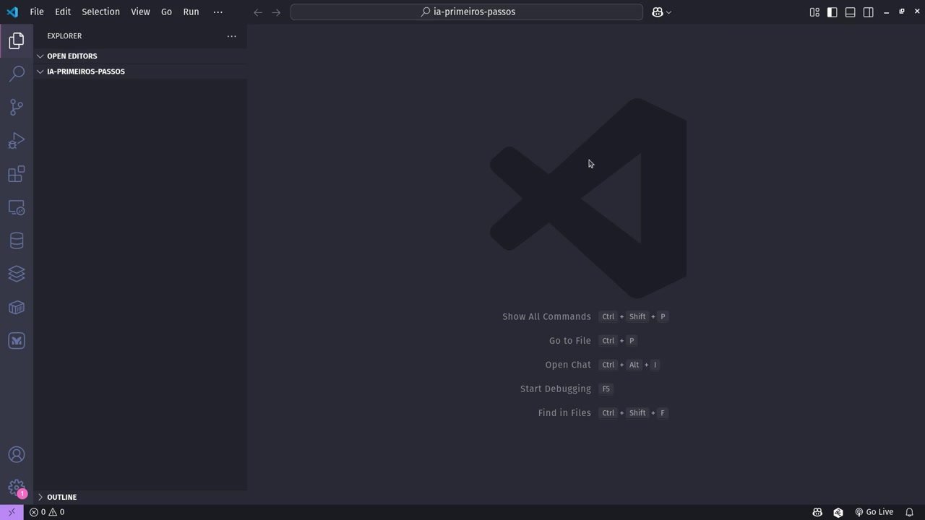Click the ia-primeiros-passos command center search box
This screenshot has width=925, height=520.
pos(467,12)
